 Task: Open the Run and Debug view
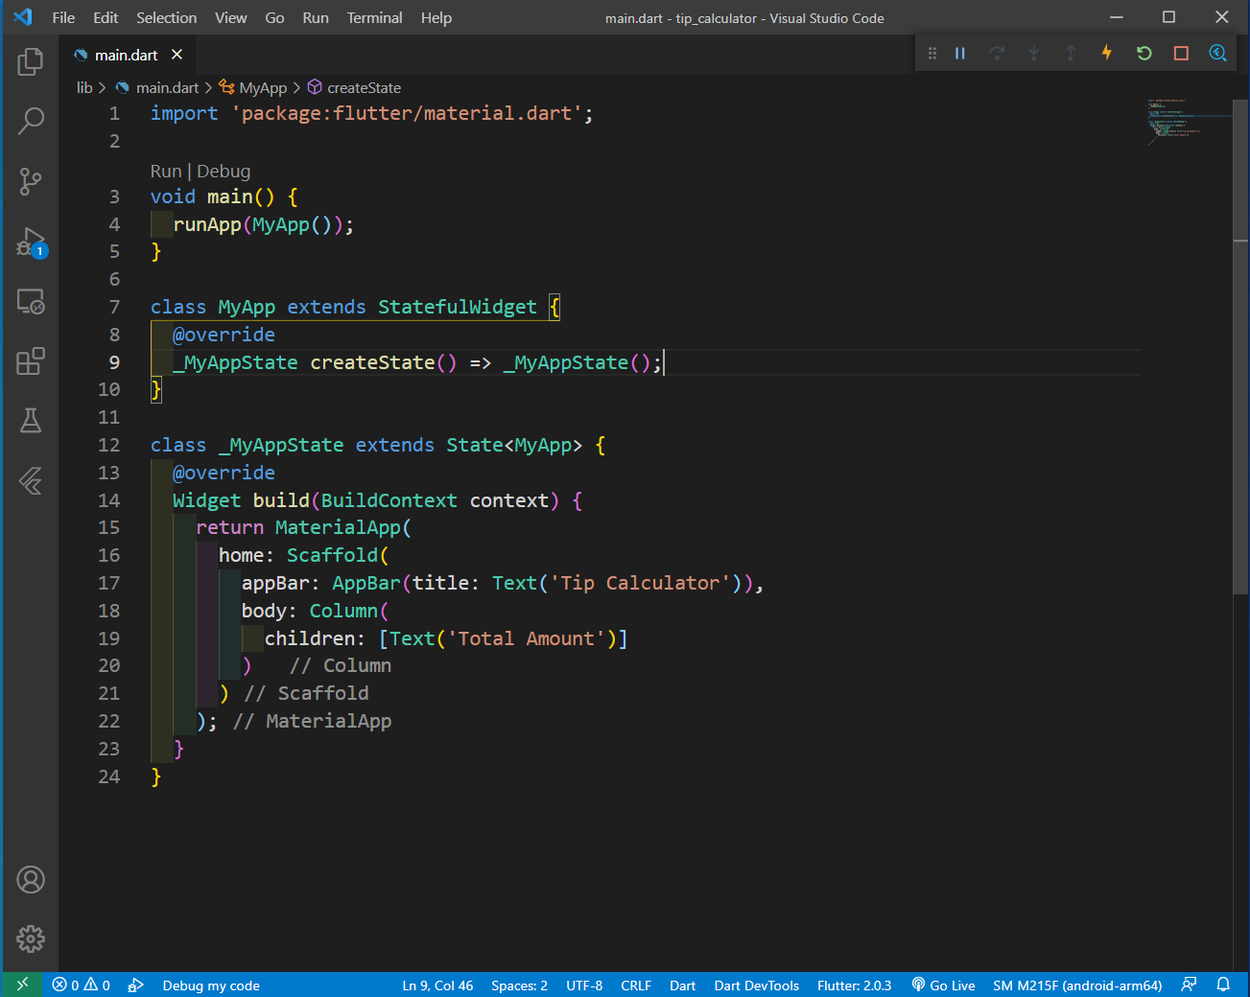[x=31, y=242]
